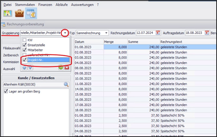Enable the KW grouping checkbox
Image resolution: width=217 pixels, height=137 pixels.
tap(25, 40)
